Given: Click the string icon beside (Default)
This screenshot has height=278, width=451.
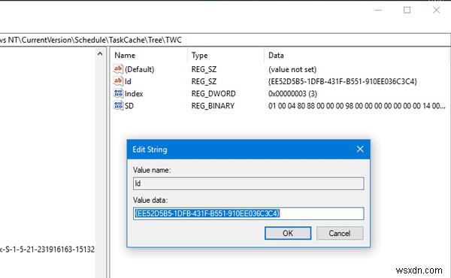Looking at the screenshot, I should [118, 69].
